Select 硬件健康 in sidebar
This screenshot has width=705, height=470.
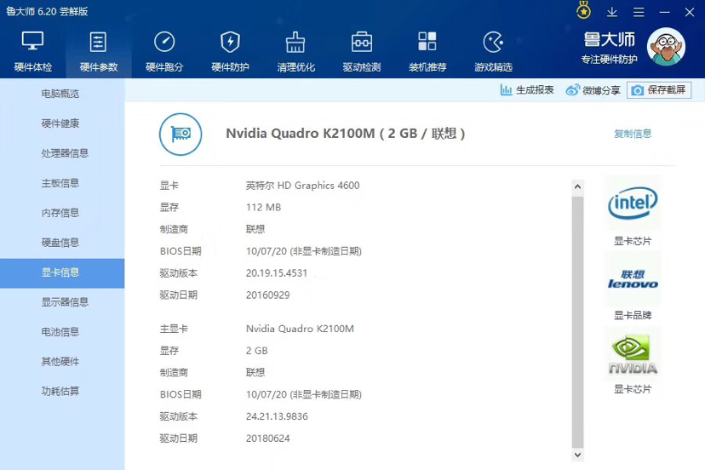click(x=60, y=123)
